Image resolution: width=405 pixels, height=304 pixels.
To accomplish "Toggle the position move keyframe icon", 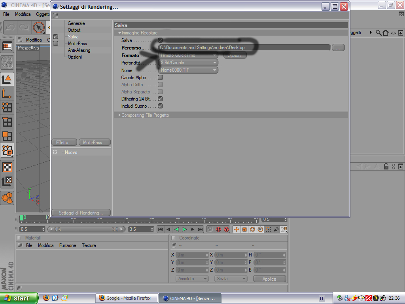I will (237, 229).
